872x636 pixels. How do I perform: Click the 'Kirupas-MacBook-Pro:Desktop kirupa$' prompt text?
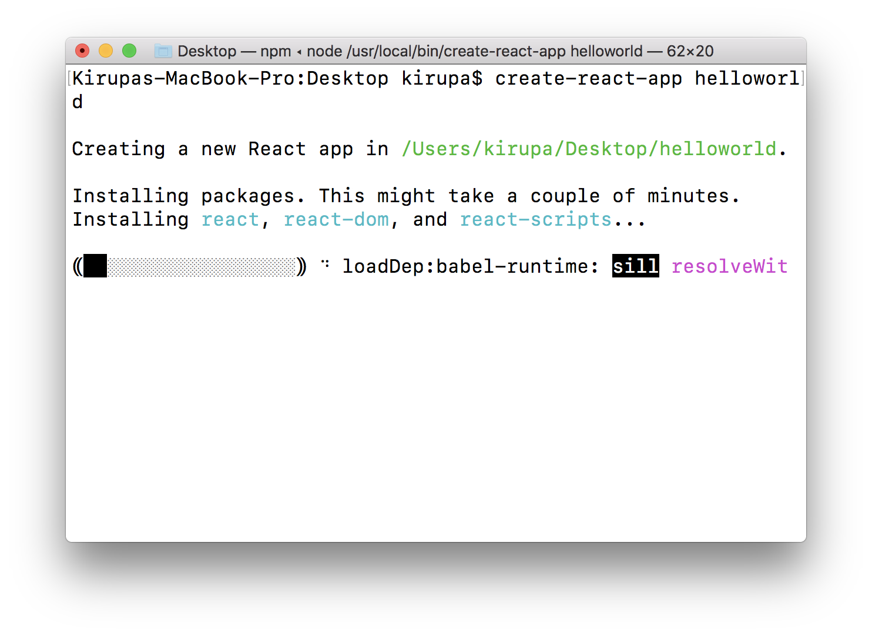pyautogui.click(x=277, y=78)
